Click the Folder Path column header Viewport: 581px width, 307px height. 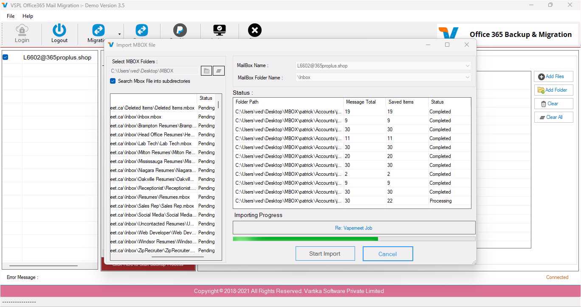tap(288, 102)
